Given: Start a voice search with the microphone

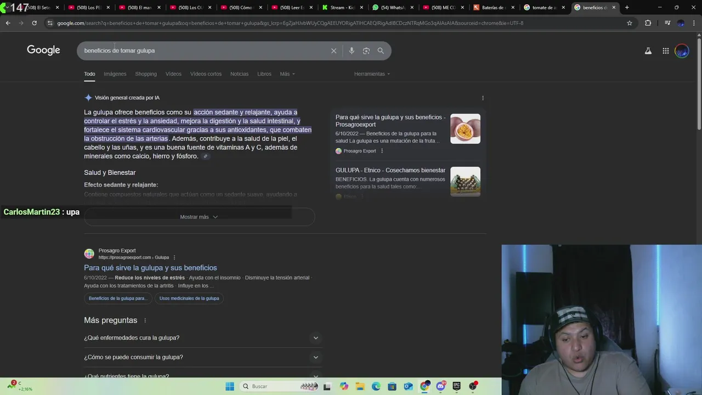Looking at the screenshot, I should click(352, 50).
